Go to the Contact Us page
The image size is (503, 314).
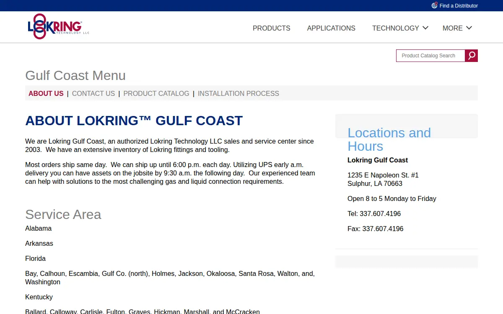93,94
